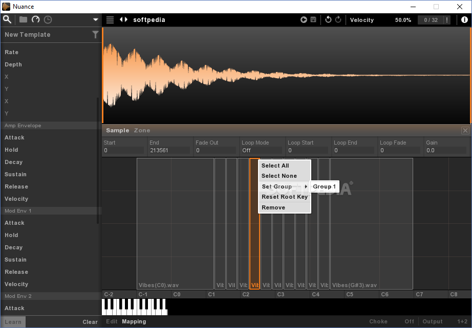Click the undo arrow icon

coord(328,19)
